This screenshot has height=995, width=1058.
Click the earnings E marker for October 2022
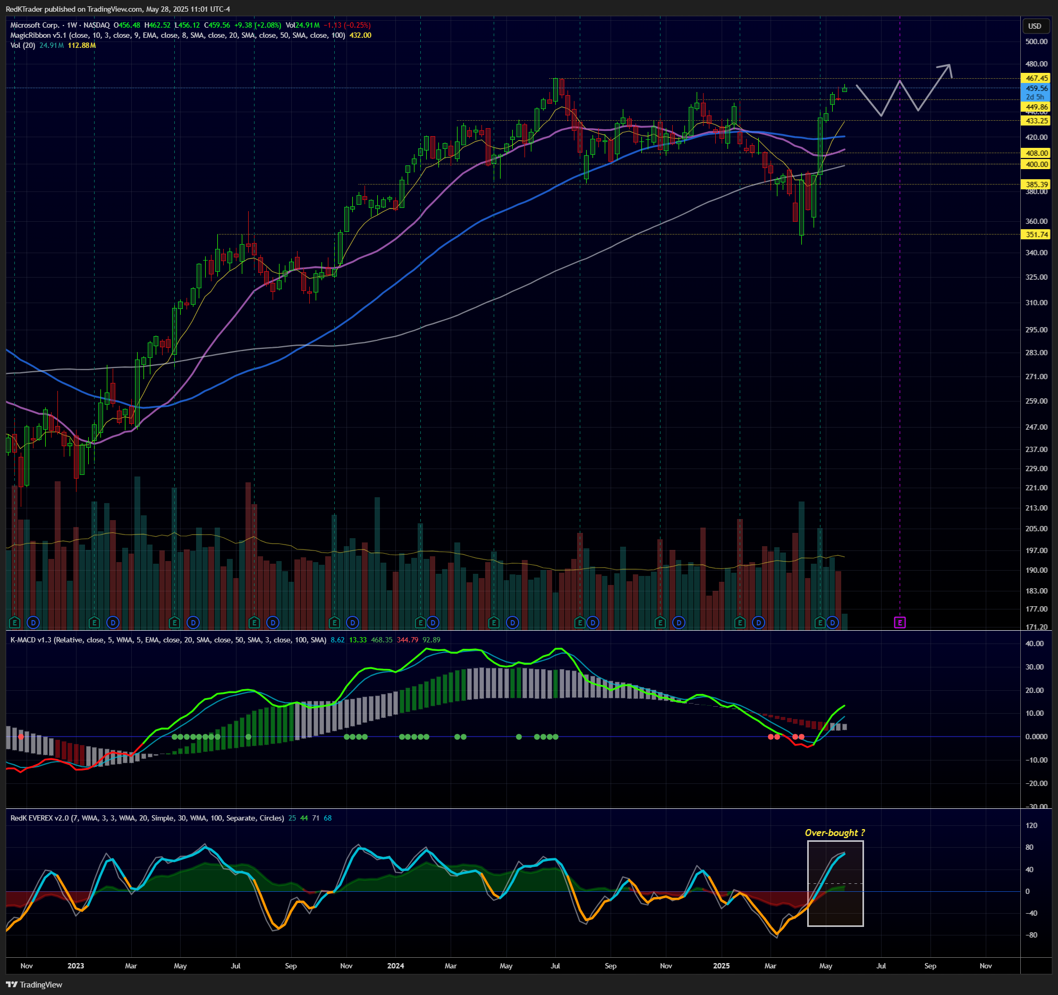click(x=14, y=622)
